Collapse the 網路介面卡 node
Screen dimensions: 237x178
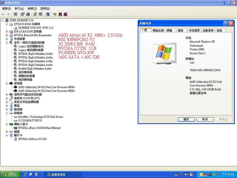click(x=7, y=124)
